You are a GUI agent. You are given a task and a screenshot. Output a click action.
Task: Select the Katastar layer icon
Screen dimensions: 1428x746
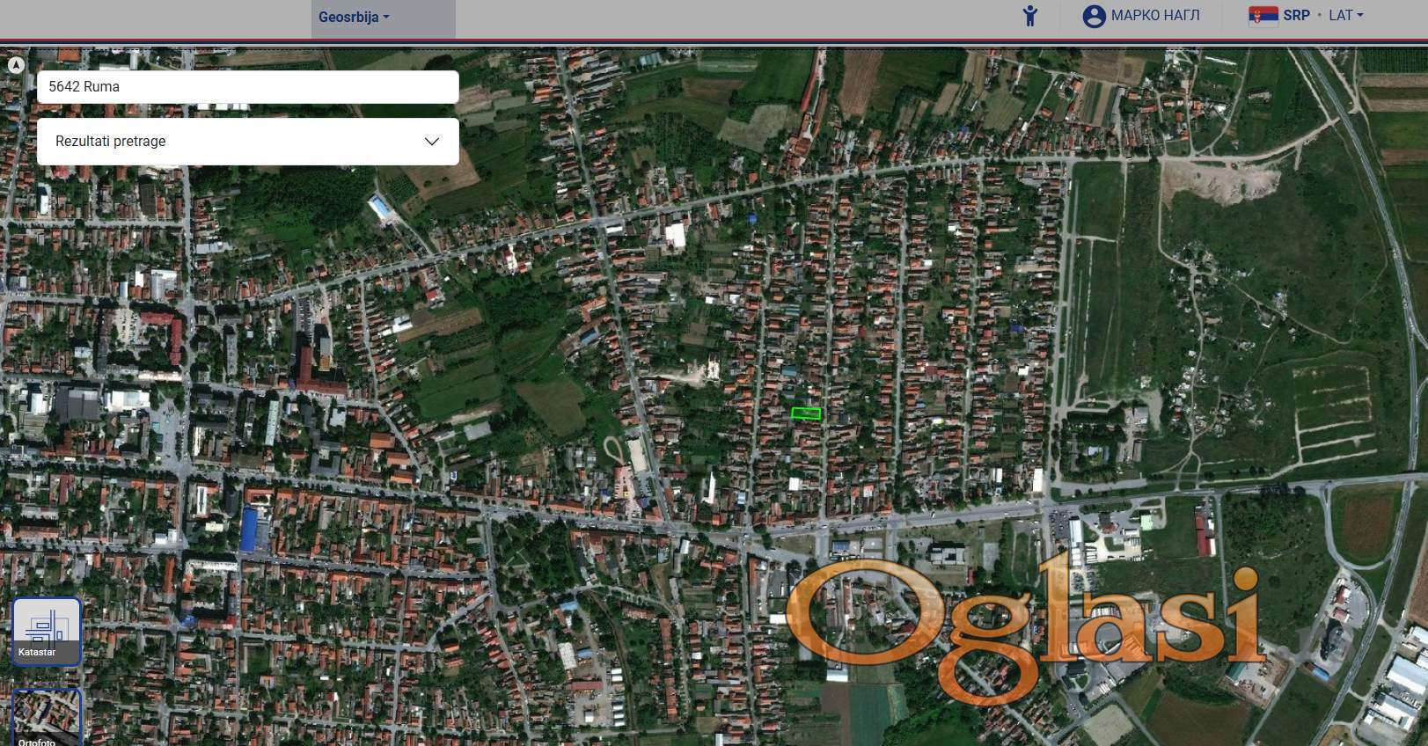click(x=47, y=631)
